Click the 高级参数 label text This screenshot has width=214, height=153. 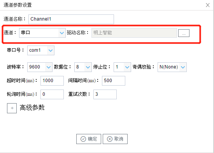32,108
